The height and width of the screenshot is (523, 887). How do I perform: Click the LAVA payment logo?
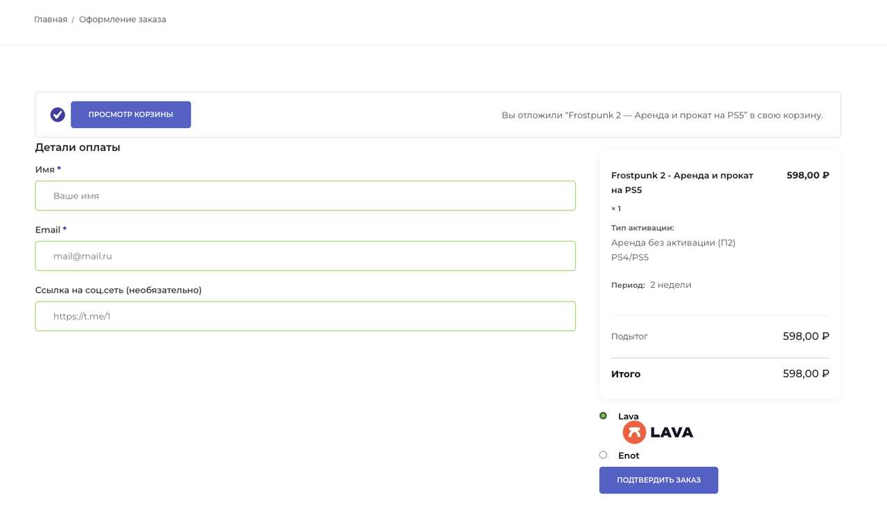658,432
